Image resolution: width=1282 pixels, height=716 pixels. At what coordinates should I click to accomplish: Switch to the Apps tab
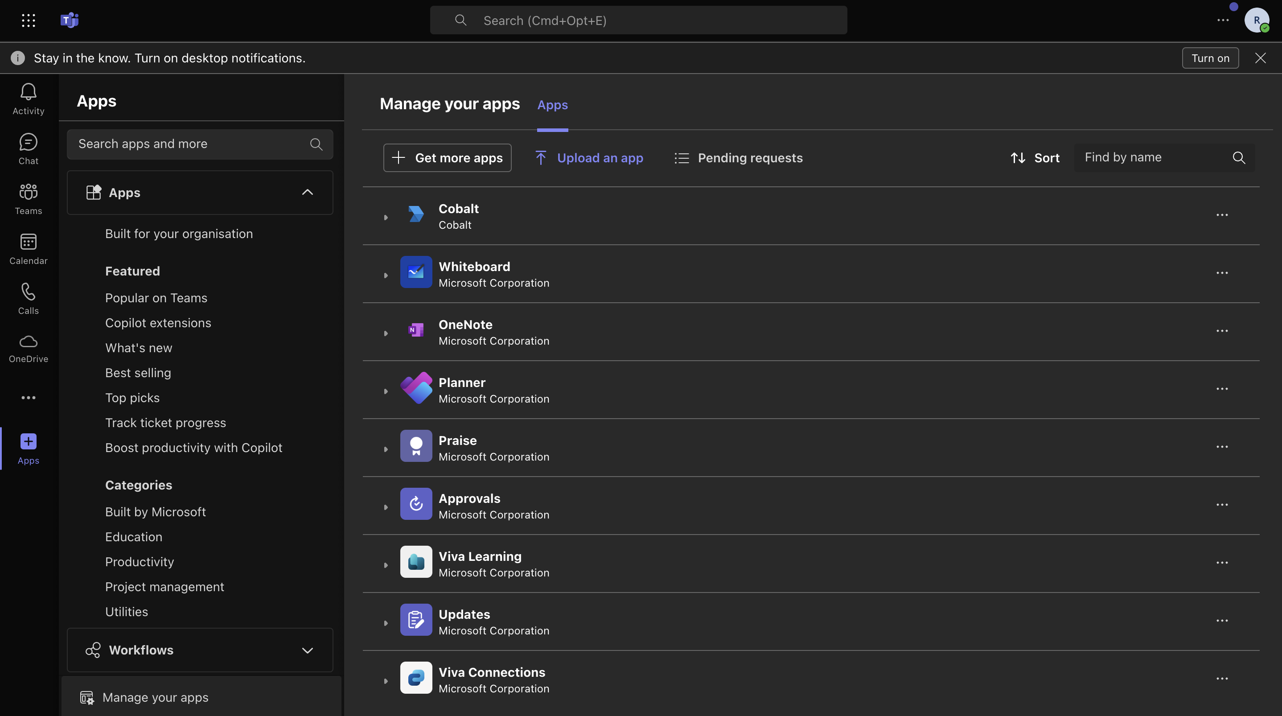pos(552,105)
